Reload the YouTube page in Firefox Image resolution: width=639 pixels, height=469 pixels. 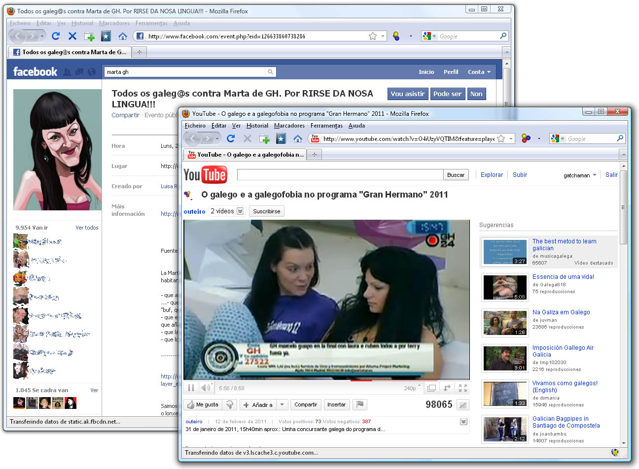pos(230,138)
